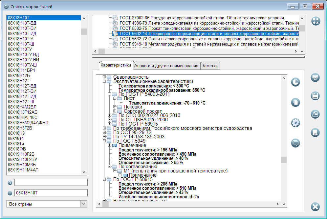Select the По ГОСТ Р 58915 mechanical properties node
The height and width of the screenshot is (219, 327).
click(133, 179)
